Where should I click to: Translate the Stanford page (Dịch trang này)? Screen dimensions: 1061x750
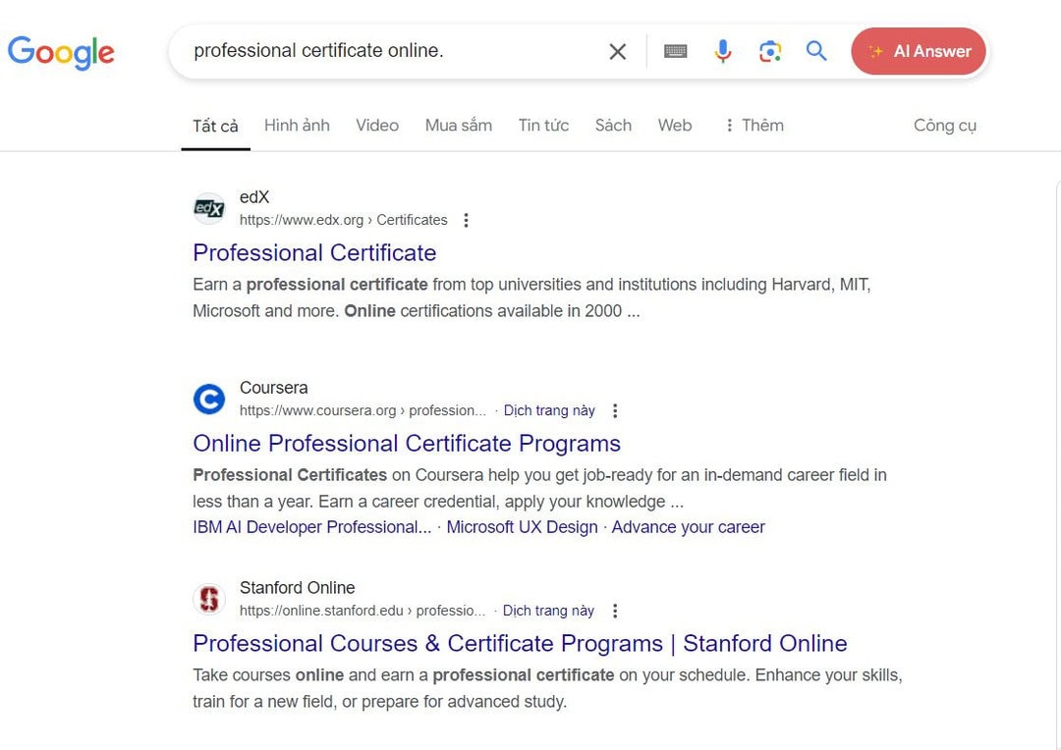(548, 611)
